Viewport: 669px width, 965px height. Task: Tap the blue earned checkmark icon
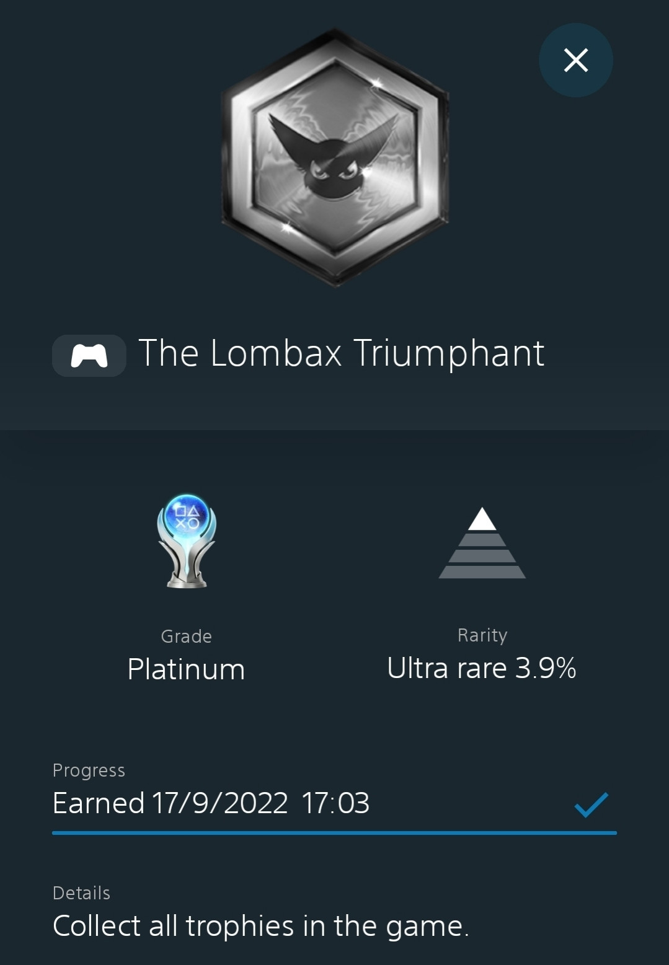pyautogui.click(x=591, y=804)
